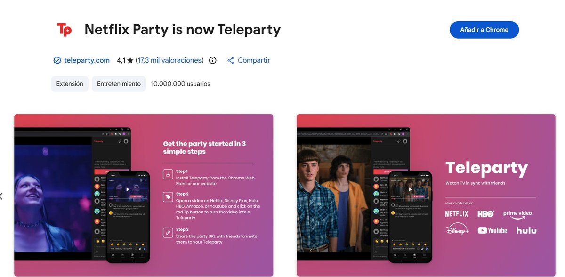
Task: Add extension with Añadir a Chrome button
Action: coord(484,30)
